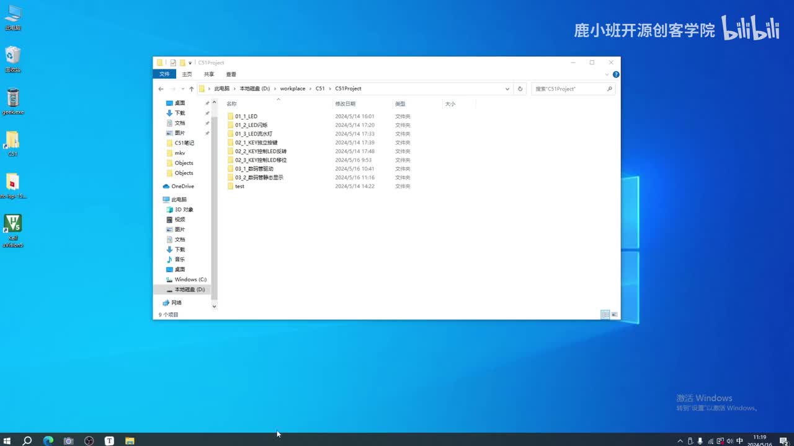
Task: Open Quick Access Toolbar customize dropdown
Action: tap(190, 63)
